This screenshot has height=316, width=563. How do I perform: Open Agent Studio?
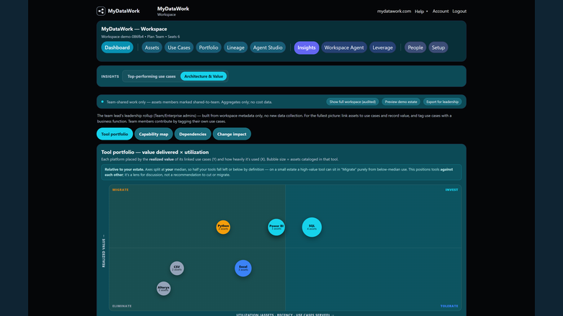tap(268, 48)
